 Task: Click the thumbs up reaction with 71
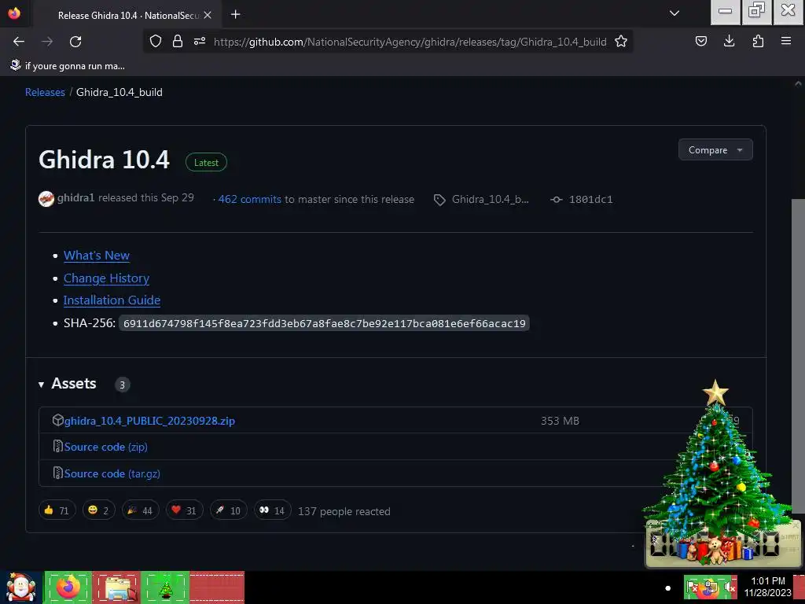click(57, 510)
